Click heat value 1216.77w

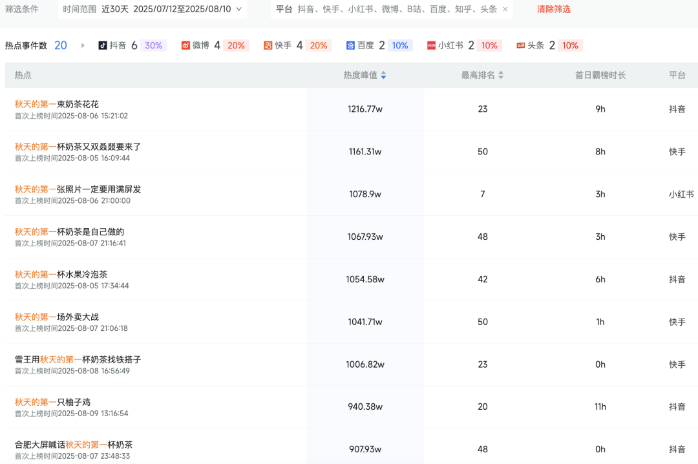(x=365, y=109)
